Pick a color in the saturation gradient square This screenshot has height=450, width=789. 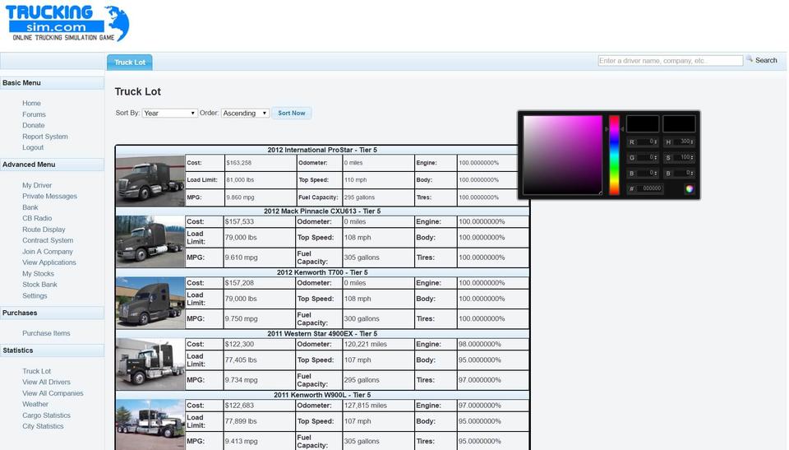click(x=562, y=155)
